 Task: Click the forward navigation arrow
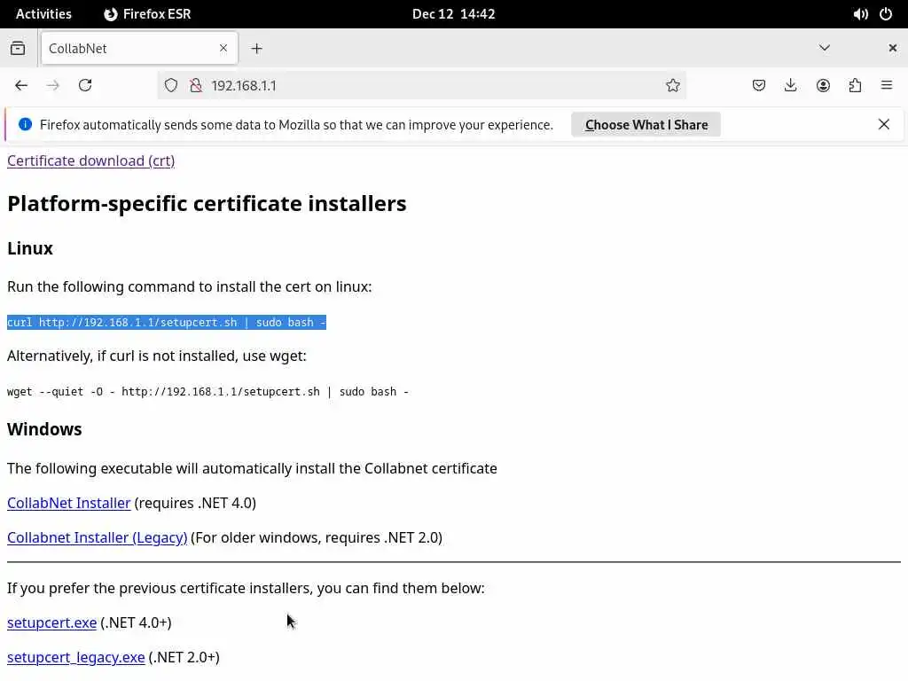tap(52, 86)
